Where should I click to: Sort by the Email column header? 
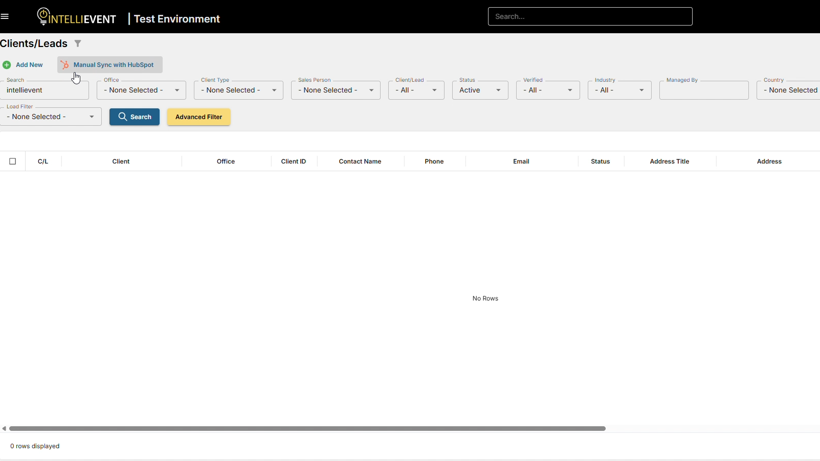pyautogui.click(x=521, y=162)
